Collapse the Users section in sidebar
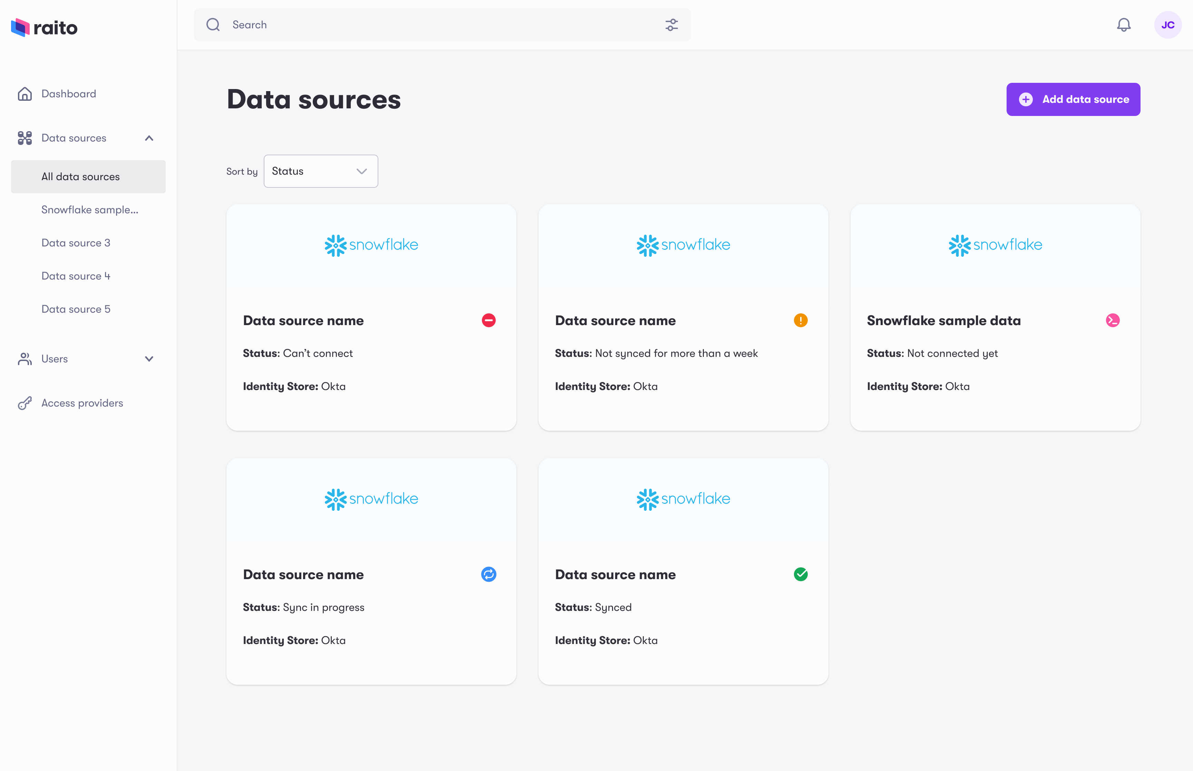1193x771 pixels. (x=149, y=357)
